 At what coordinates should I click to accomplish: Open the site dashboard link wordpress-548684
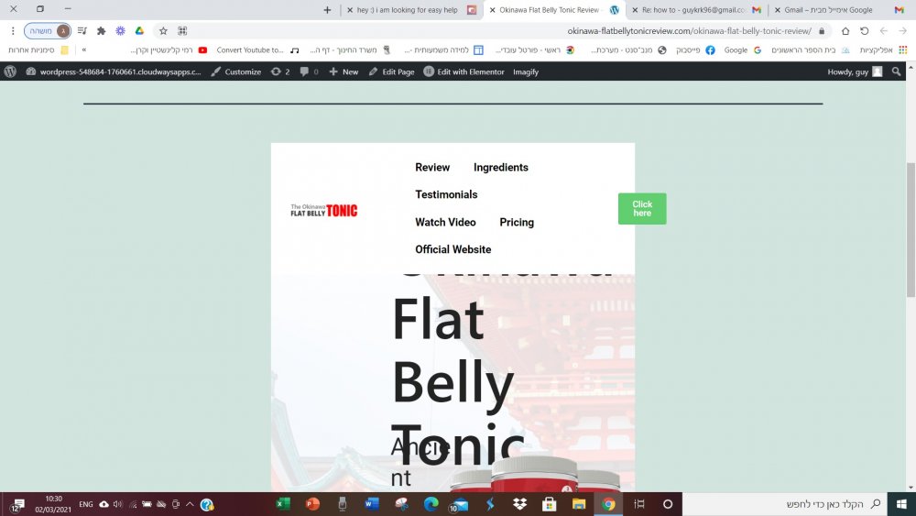[114, 71]
